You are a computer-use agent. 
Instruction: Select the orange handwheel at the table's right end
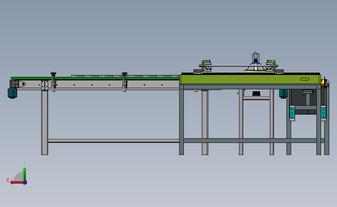pos(323,83)
